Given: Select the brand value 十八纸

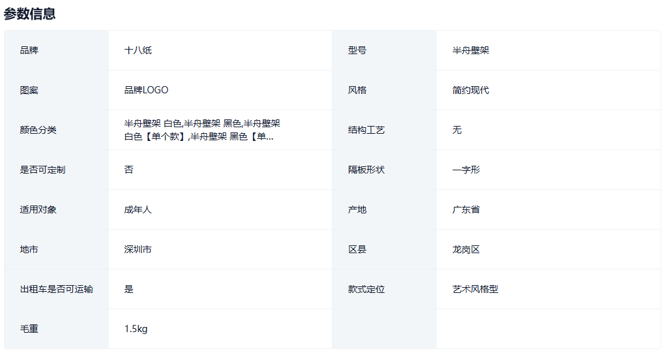Looking at the screenshot, I should (x=138, y=50).
